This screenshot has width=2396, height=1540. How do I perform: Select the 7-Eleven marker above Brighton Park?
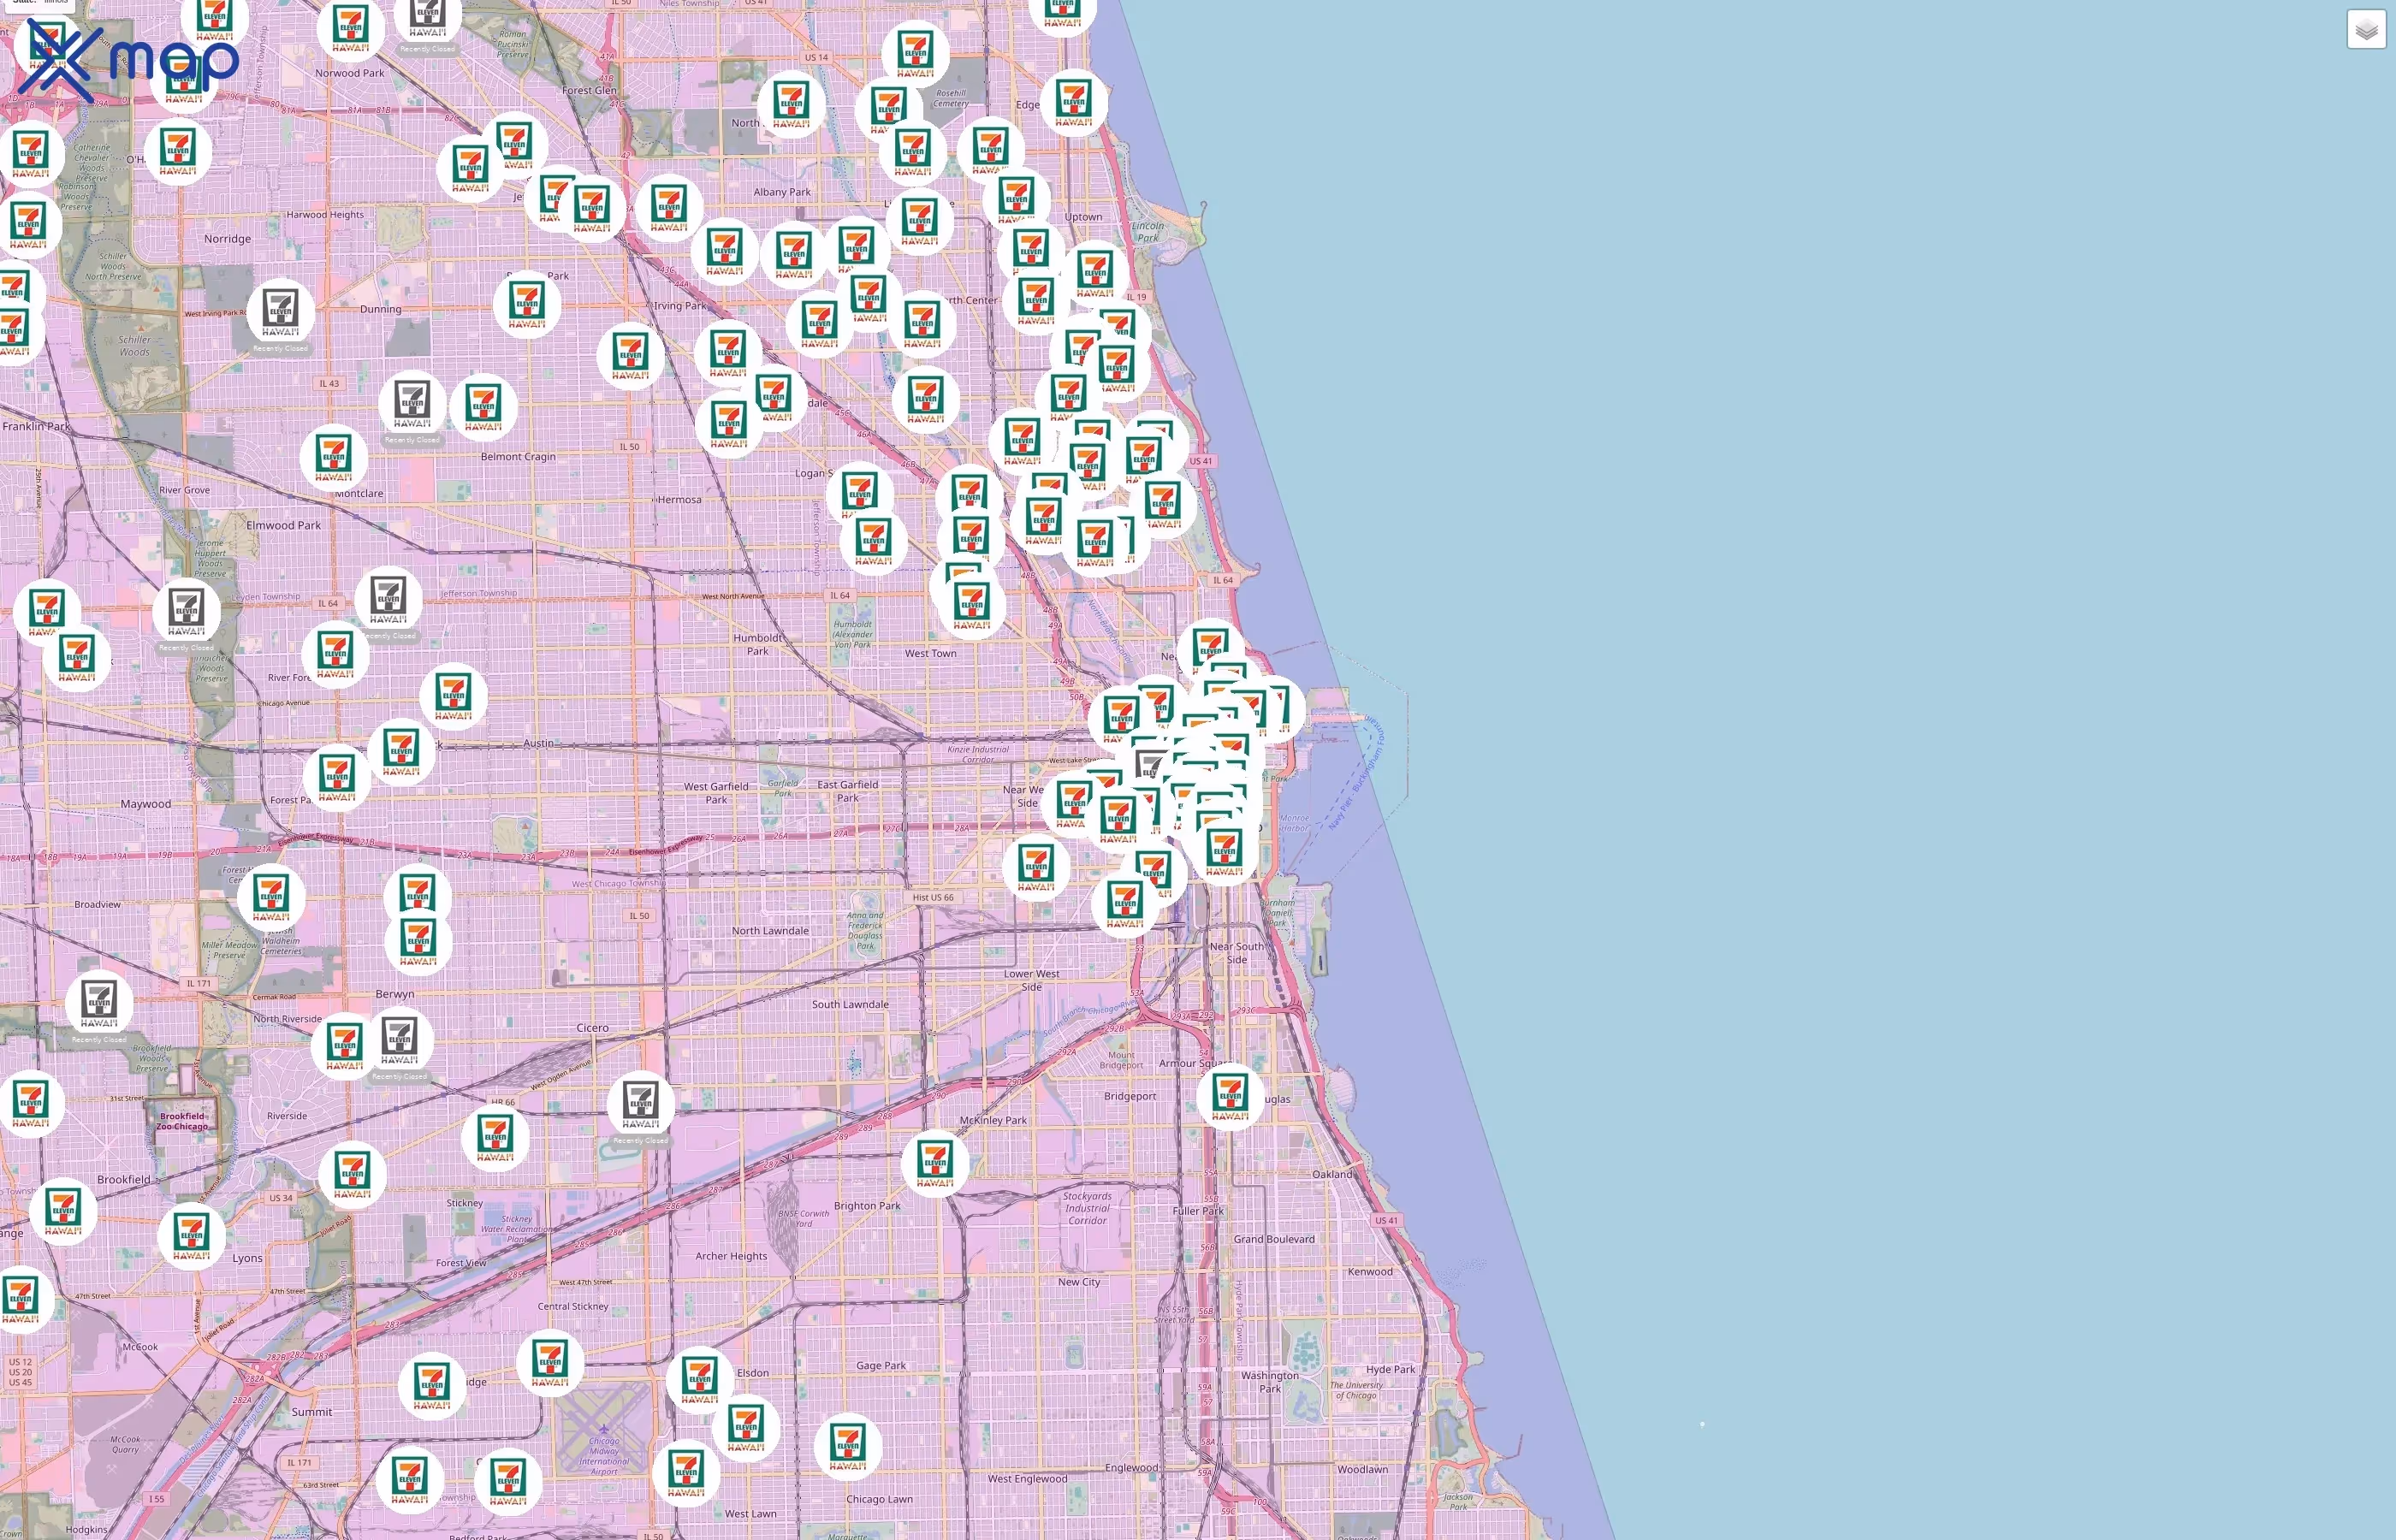[x=936, y=1163]
